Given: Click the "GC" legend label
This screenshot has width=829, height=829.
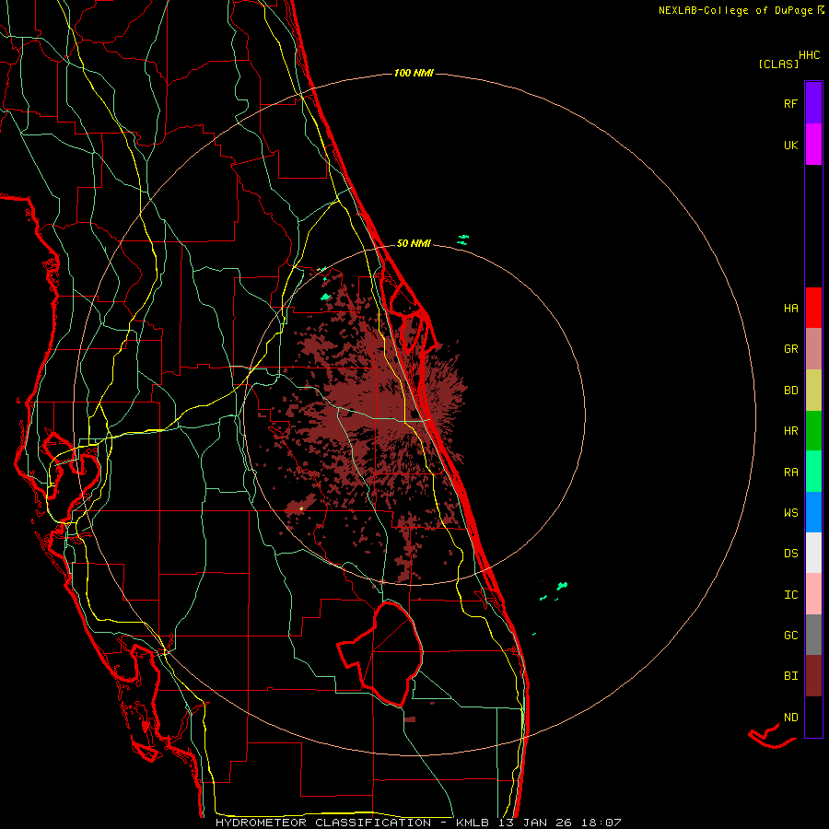Looking at the screenshot, I should [x=790, y=636].
